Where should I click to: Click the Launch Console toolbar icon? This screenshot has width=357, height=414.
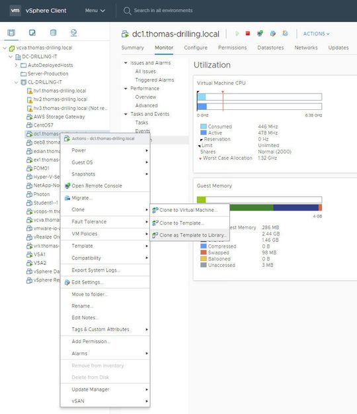(x=260, y=34)
